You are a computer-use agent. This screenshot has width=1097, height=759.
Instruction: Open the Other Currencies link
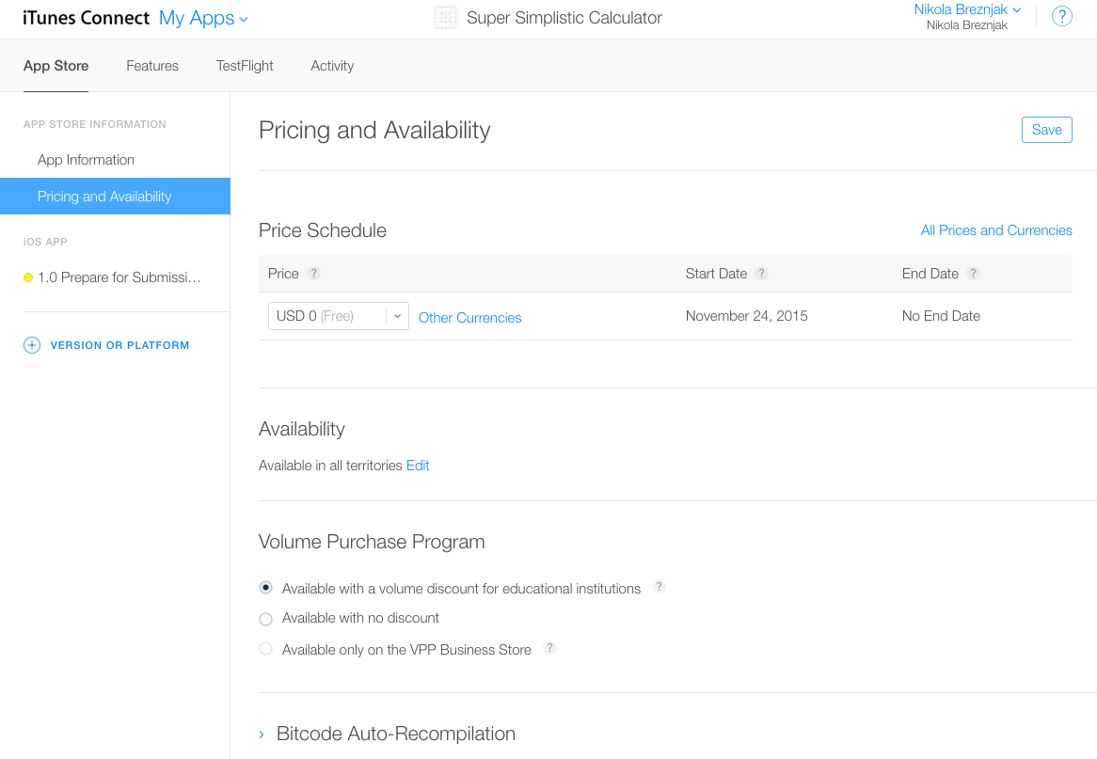469,318
